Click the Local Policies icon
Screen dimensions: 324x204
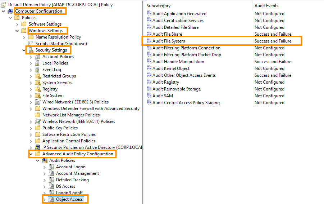click(38, 63)
